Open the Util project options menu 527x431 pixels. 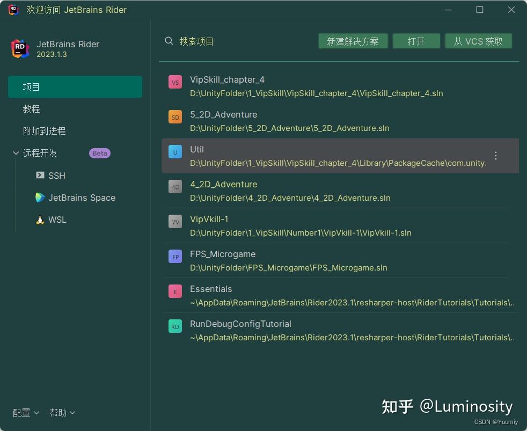(x=495, y=156)
